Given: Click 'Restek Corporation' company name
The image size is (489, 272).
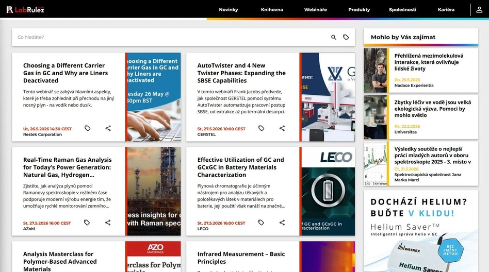Looking at the screenshot, I should [42, 134].
